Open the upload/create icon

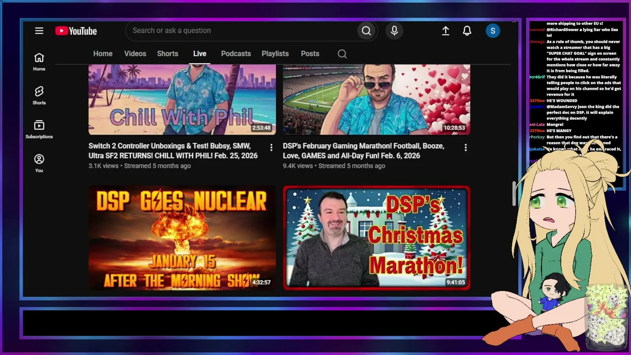[446, 31]
